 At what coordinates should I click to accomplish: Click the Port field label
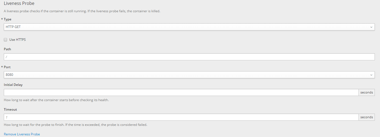click(7, 67)
